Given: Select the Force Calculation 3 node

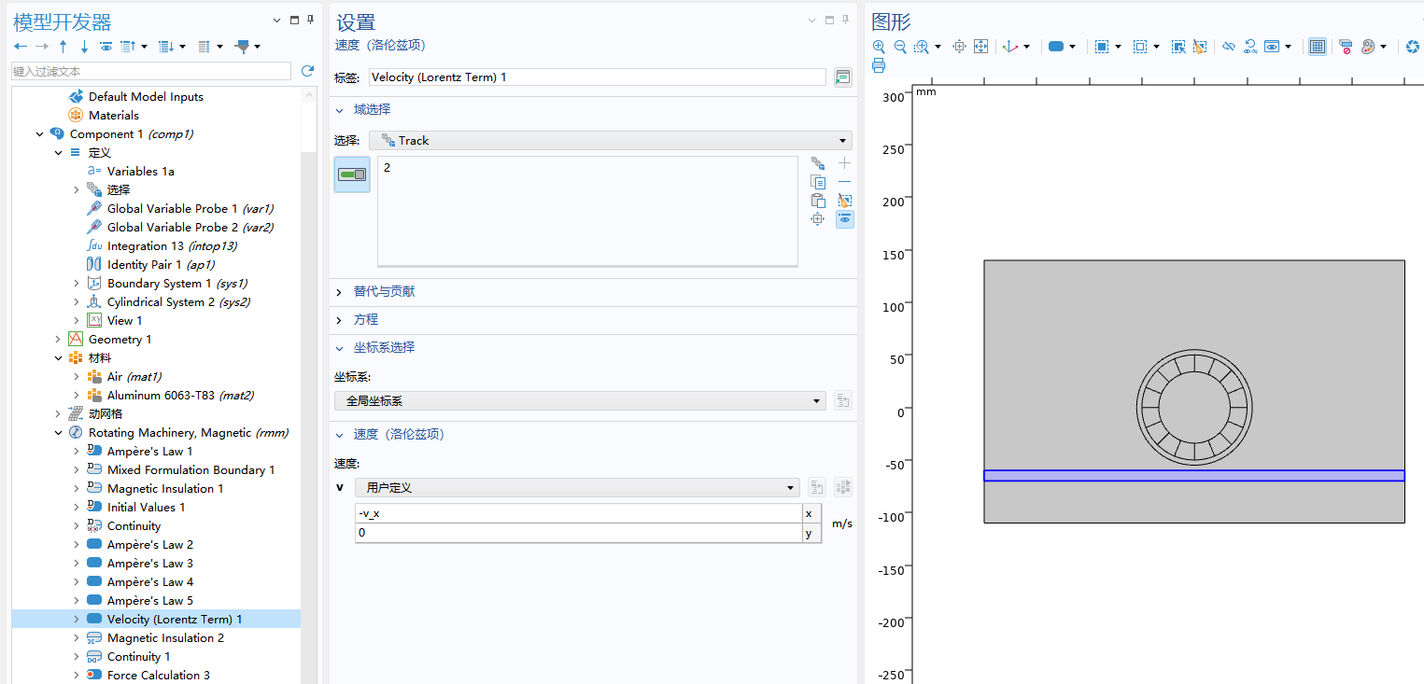Looking at the screenshot, I should click(x=159, y=675).
